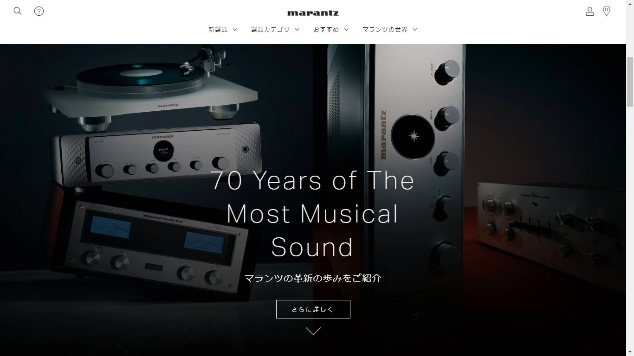Open the 製品カテゴリ menu item

tap(270, 29)
